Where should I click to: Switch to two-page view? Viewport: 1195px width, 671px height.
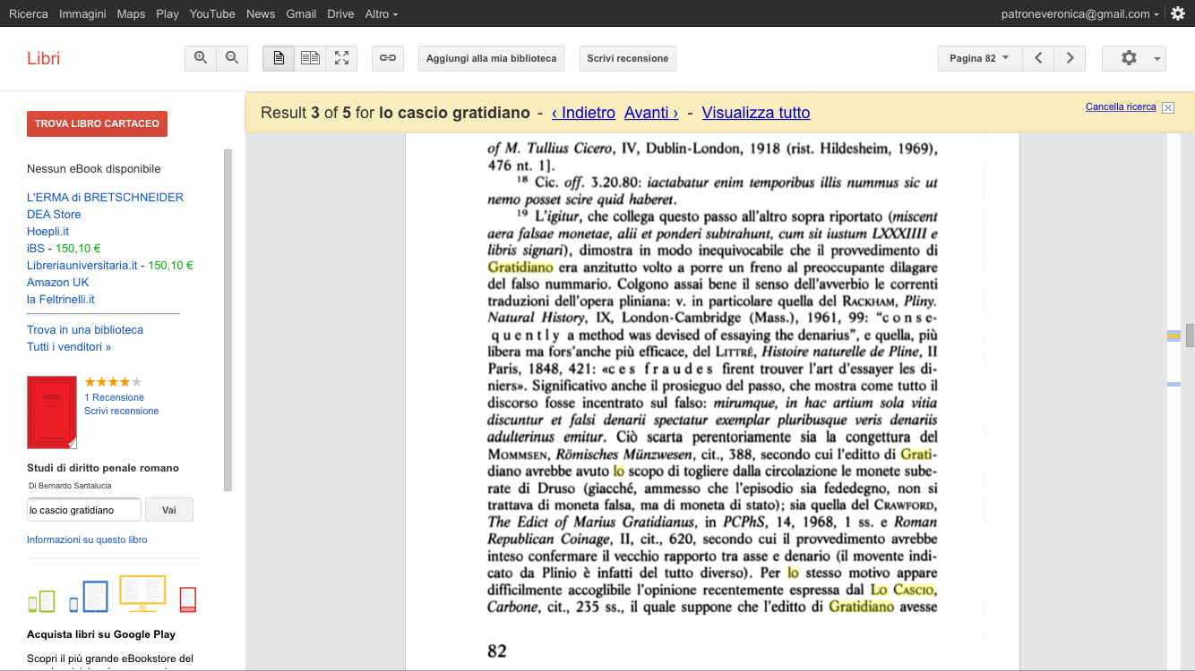coord(310,58)
